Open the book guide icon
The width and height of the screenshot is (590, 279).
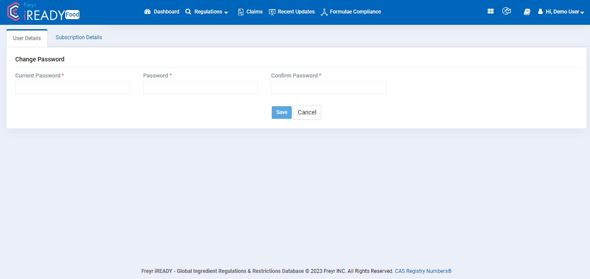point(527,12)
